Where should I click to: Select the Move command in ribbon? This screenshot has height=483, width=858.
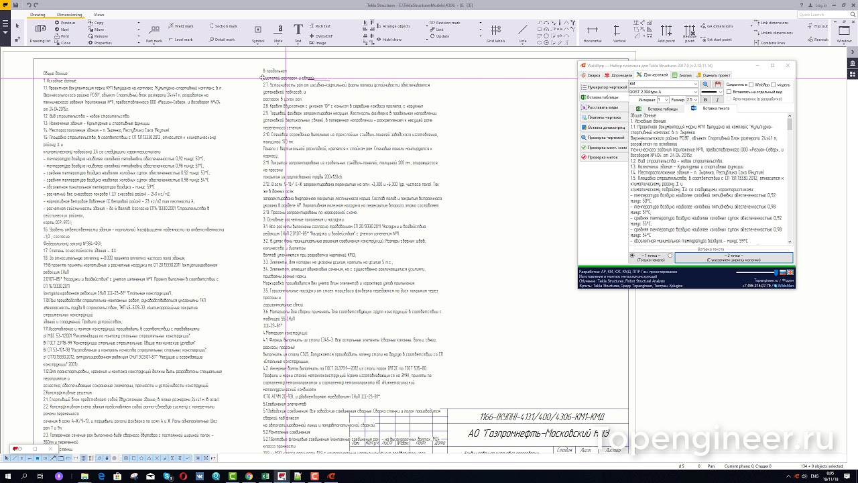tap(96, 30)
